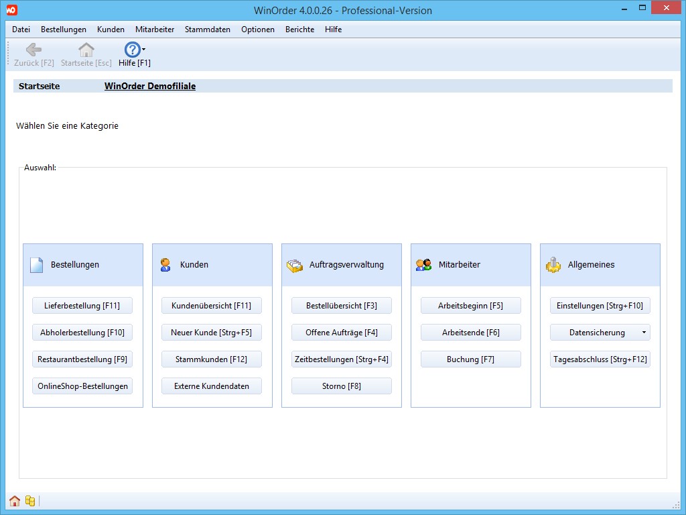The height and width of the screenshot is (515, 686).
Task: Click the Bestellungen document icon
Action: [x=36, y=265]
